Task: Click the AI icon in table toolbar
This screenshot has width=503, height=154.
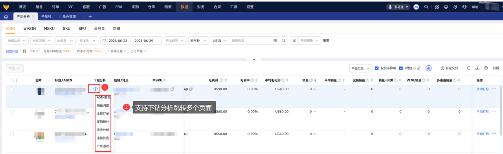Action: coord(429,68)
